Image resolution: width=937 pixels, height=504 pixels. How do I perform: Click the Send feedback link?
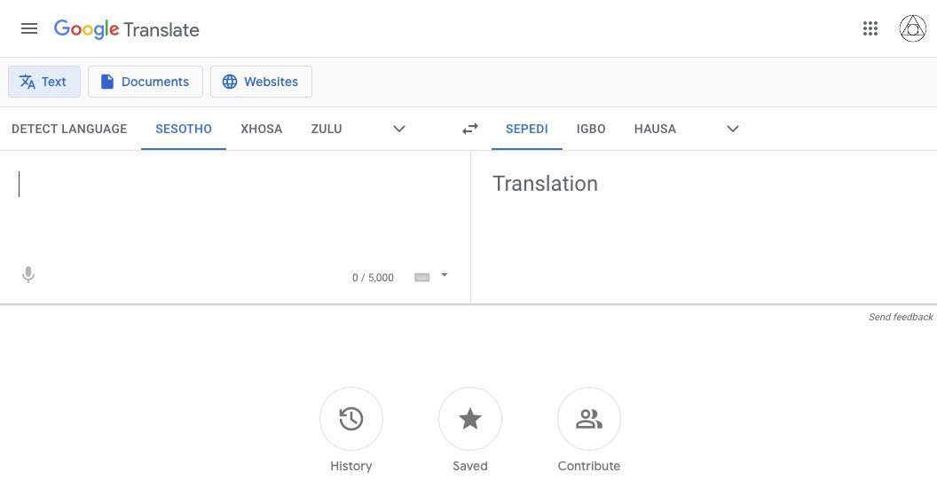(900, 317)
